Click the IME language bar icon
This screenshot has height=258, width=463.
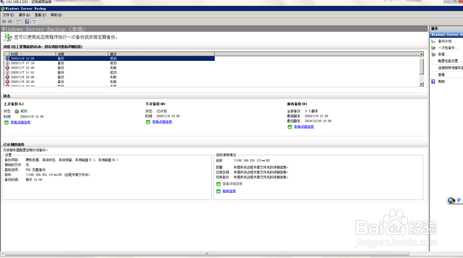[x=451, y=201]
